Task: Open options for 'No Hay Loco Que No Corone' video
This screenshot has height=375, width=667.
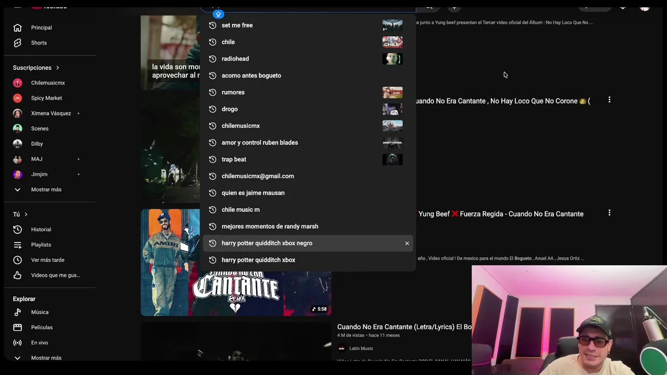Action: [x=609, y=100]
